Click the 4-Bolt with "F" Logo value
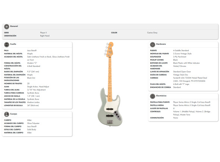Image resolution: width=220 pixels, height=162 pixels. (181, 84)
